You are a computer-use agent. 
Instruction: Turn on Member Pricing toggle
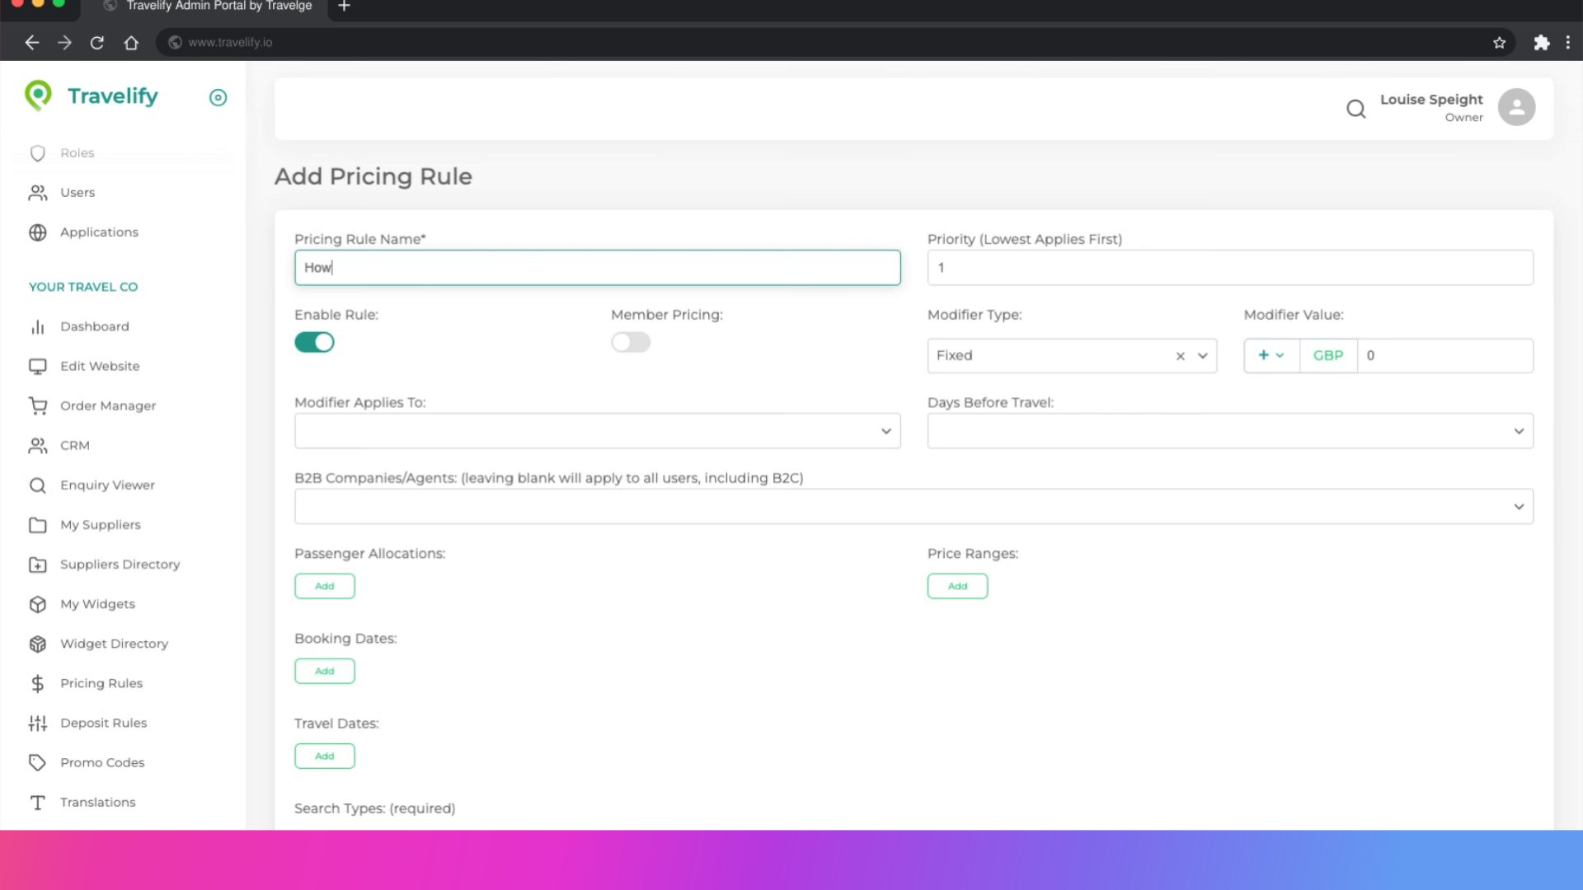[x=631, y=342]
